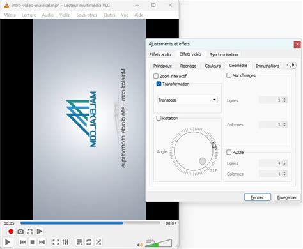Image resolution: width=303 pixels, height=249 pixels.
Task: Open the Lecture menu
Action: point(29,15)
